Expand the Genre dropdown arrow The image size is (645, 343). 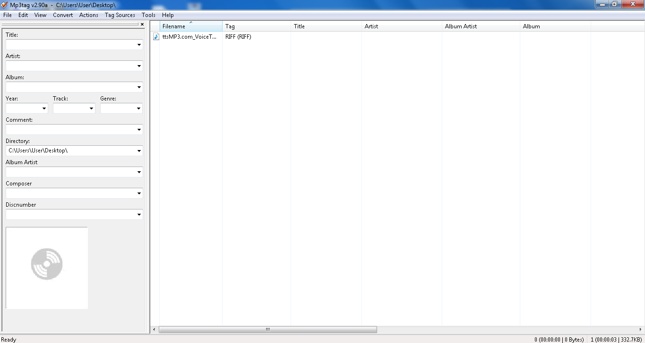click(x=139, y=109)
